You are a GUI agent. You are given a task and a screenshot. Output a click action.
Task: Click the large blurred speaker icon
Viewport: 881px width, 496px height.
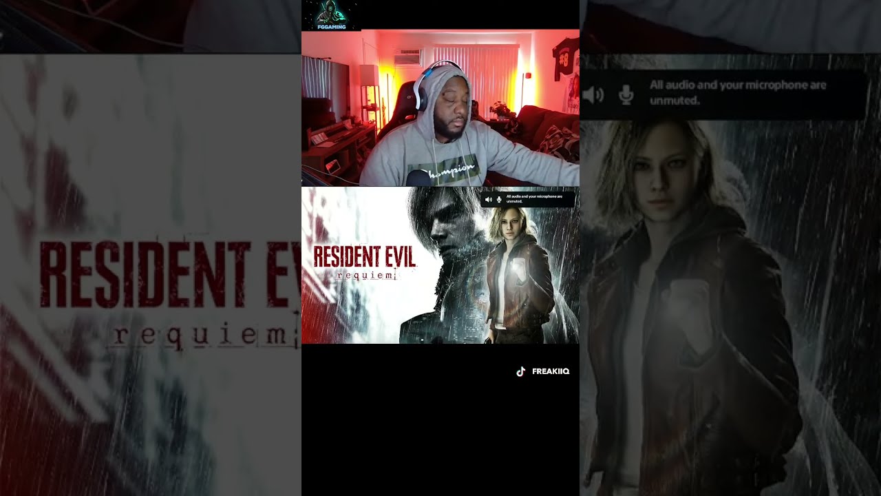593,95
